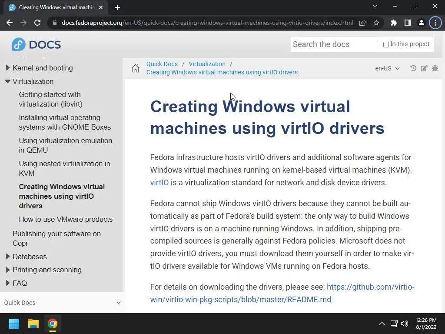Open the GitHub virtio-win README link
Image resolution: width=445 pixels, height=334 pixels.
pos(282,293)
